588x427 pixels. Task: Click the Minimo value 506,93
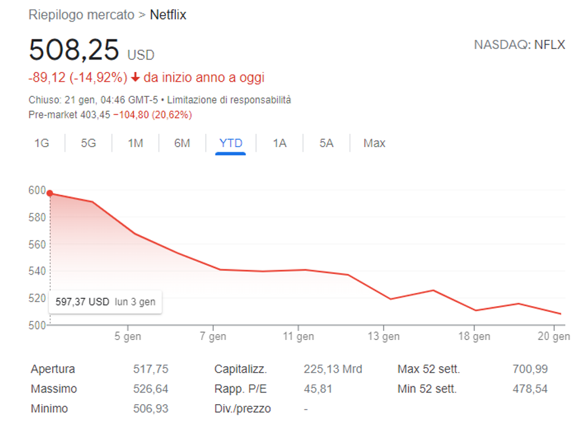pyautogui.click(x=151, y=409)
